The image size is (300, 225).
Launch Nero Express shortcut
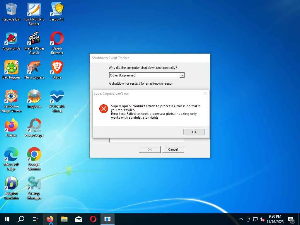click(x=34, y=70)
